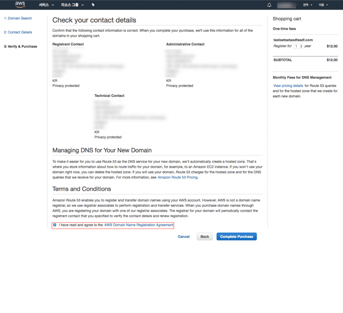Expand the 서비스 services menu
This screenshot has width=343, height=313.
pyautogui.click(x=46, y=5)
